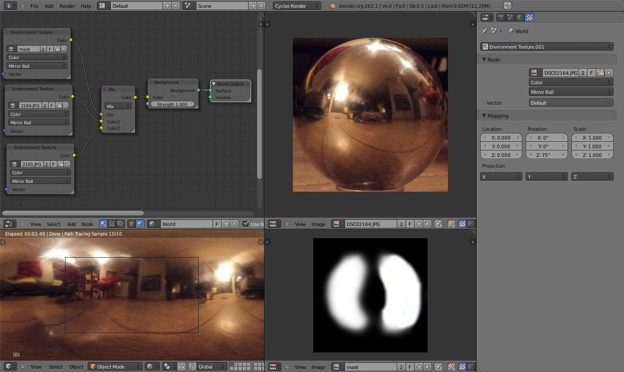
Task: Switch node editor to texture nodes icon
Action: (111, 223)
